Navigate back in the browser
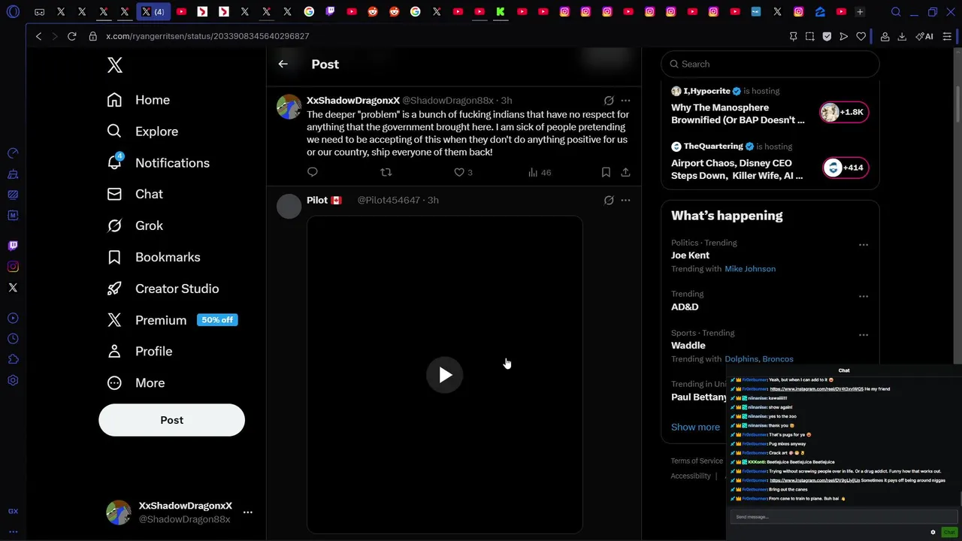 click(38, 36)
